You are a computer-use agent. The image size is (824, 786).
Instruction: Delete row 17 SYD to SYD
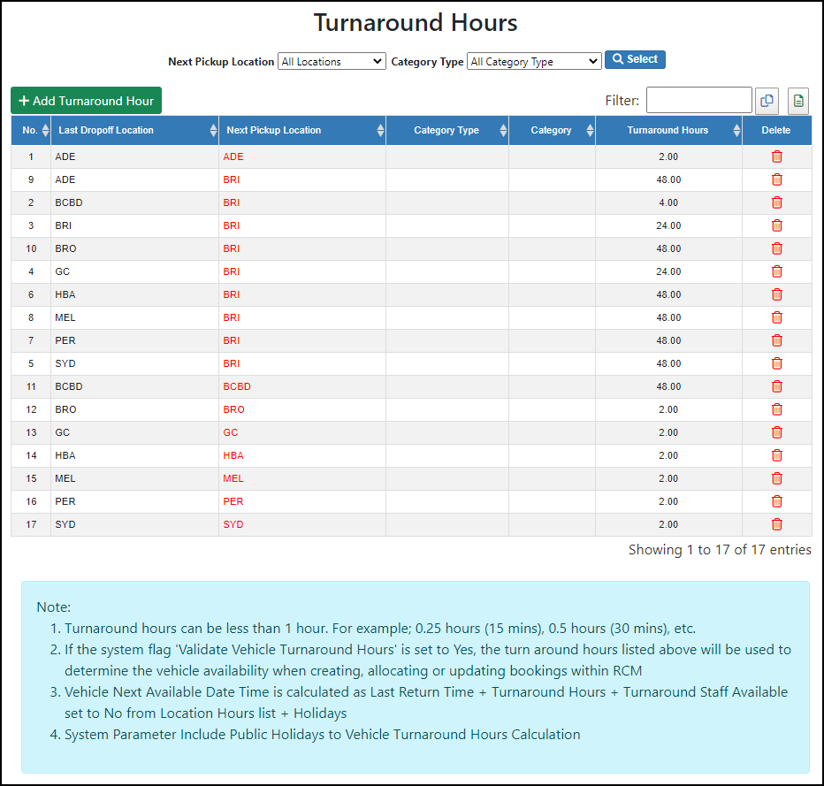pos(776,524)
